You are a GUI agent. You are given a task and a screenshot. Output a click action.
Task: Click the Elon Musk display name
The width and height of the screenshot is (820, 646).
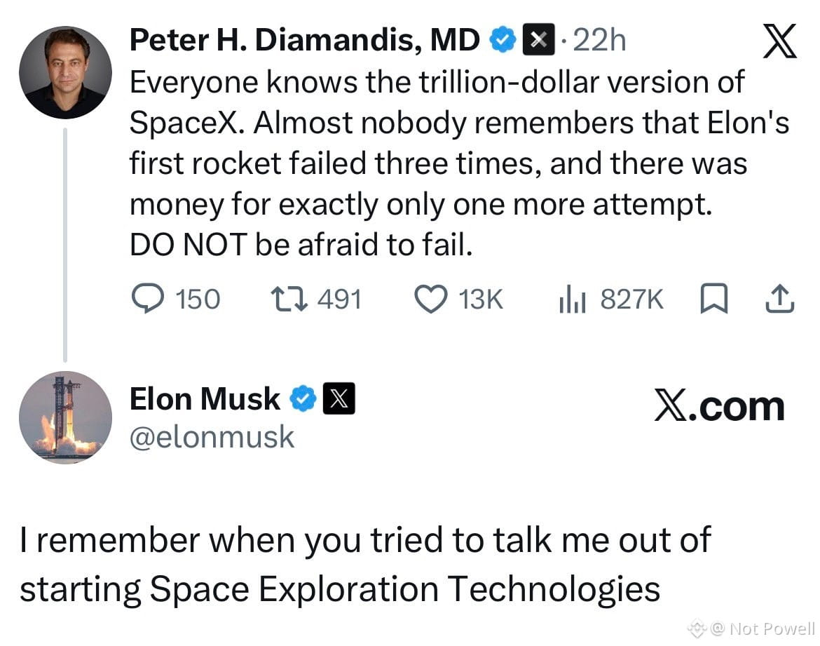[x=205, y=399]
